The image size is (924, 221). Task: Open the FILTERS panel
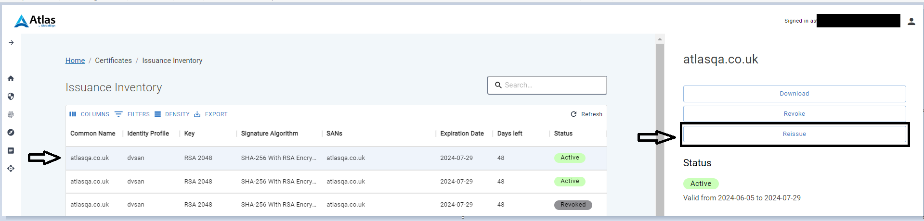point(132,114)
